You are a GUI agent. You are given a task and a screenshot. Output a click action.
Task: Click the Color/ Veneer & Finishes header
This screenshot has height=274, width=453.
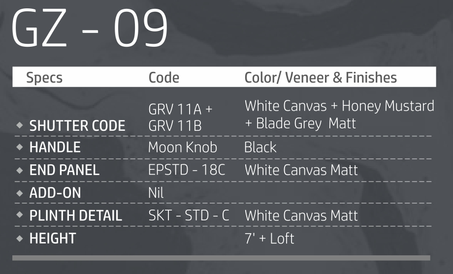click(321, 78)
